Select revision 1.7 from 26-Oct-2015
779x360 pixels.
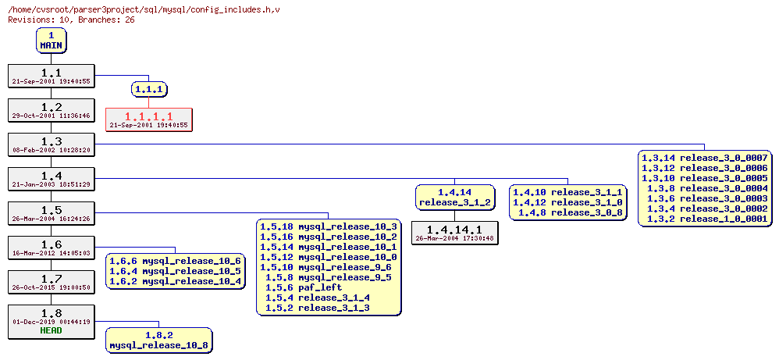coord(52,281)
